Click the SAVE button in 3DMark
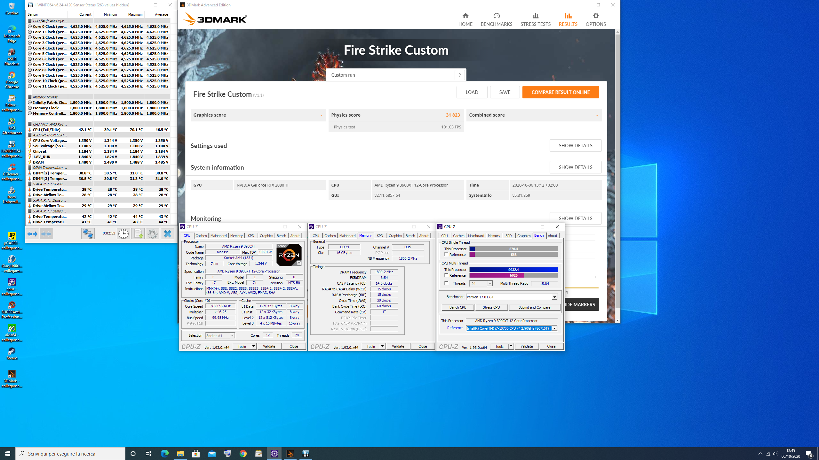Image resolution: width=819 pixels, height=460 pixels. coord(505,92)
